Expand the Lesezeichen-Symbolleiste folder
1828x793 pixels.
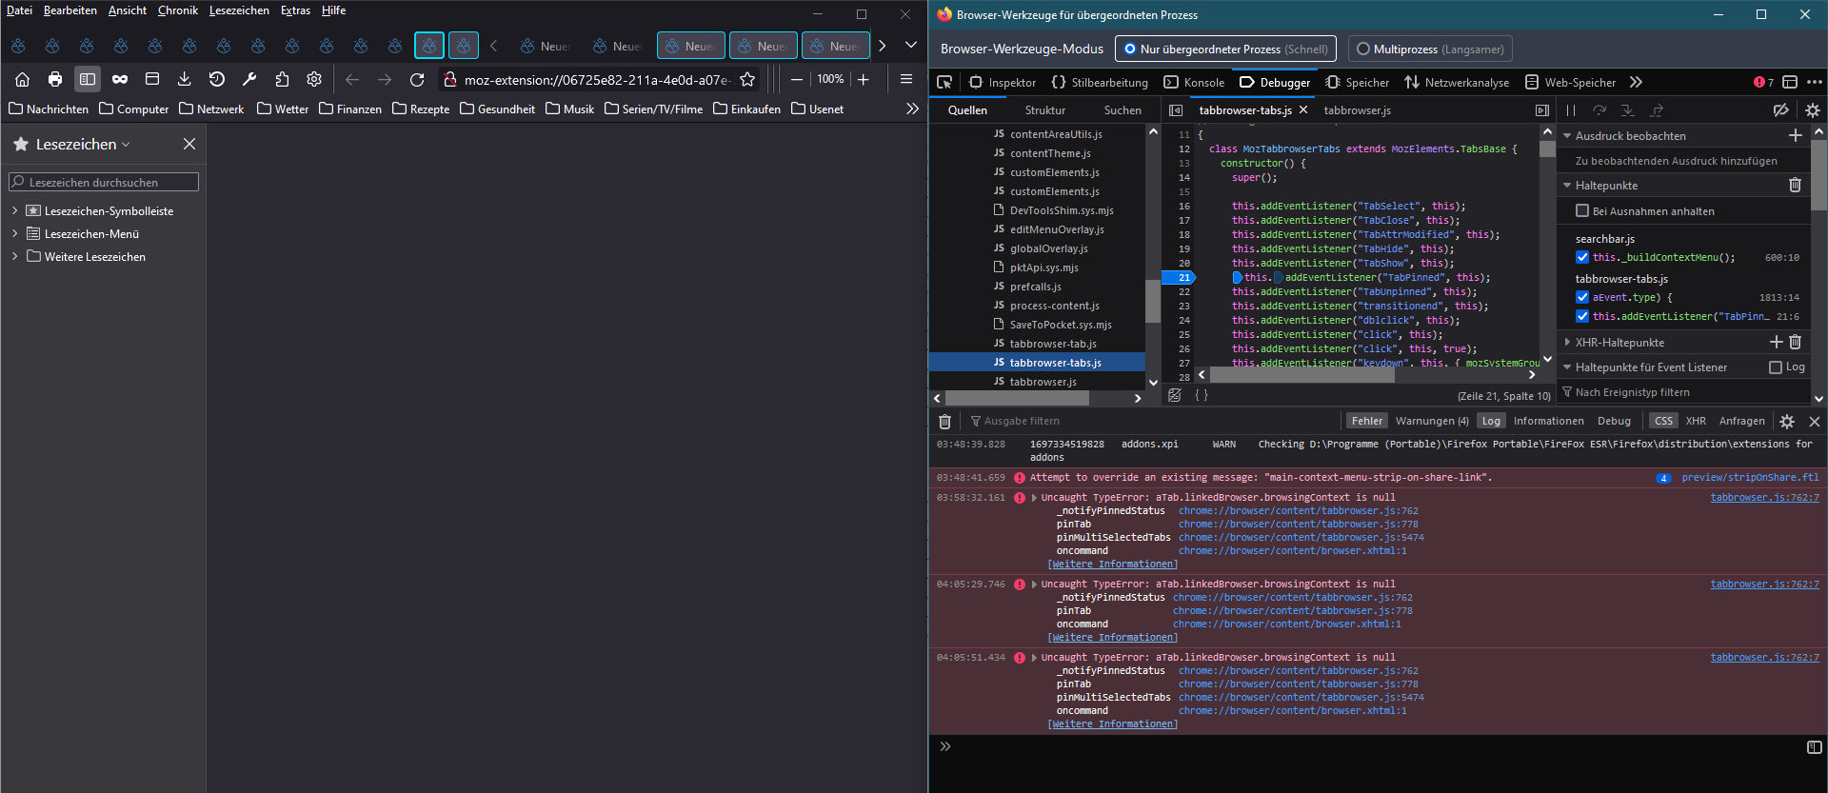15,211
